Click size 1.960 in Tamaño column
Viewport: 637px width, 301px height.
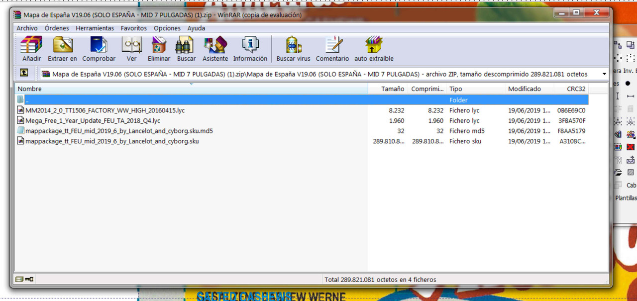tap(397, 120)
